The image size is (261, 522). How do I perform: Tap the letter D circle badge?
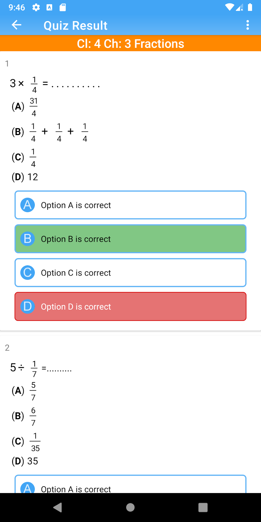[28, 306]
